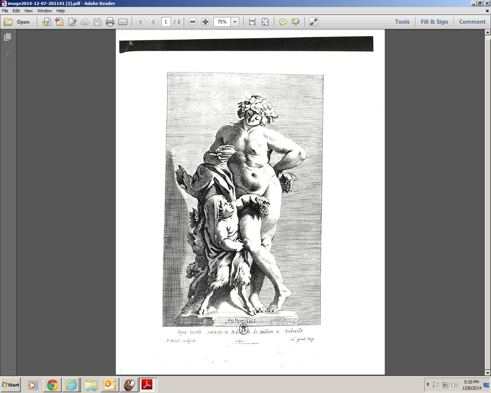Select the highlight text tool
This screenshot has height=393, width=491.
click(296, 22)
